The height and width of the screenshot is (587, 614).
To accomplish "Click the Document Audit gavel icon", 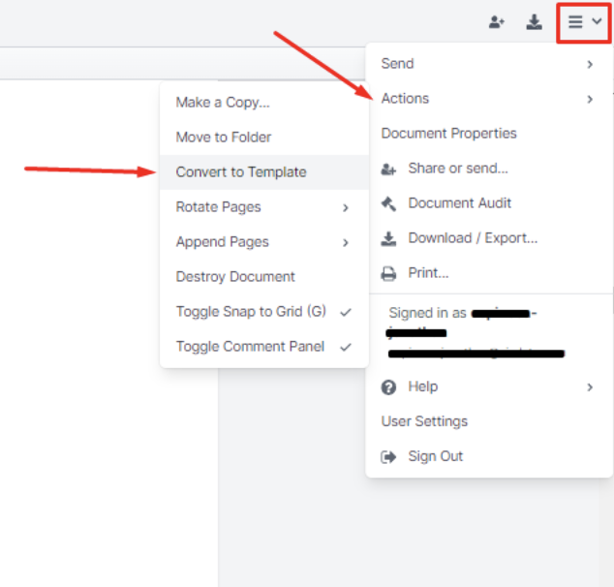I will point(389,203).
